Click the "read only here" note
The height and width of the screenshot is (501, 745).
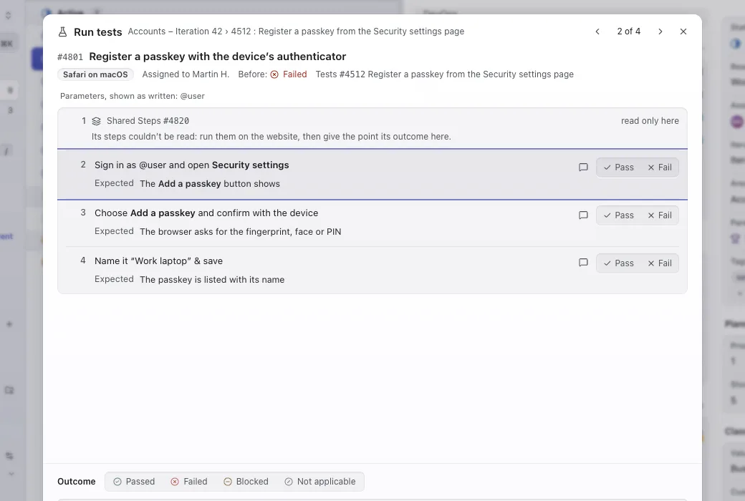click(x=650, y=121)
